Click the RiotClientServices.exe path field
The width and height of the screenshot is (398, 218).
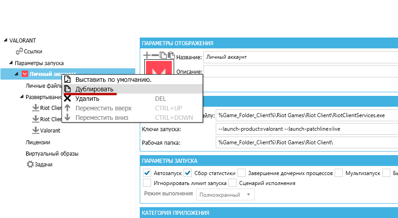pyautogui.click(x=307, y=115)
